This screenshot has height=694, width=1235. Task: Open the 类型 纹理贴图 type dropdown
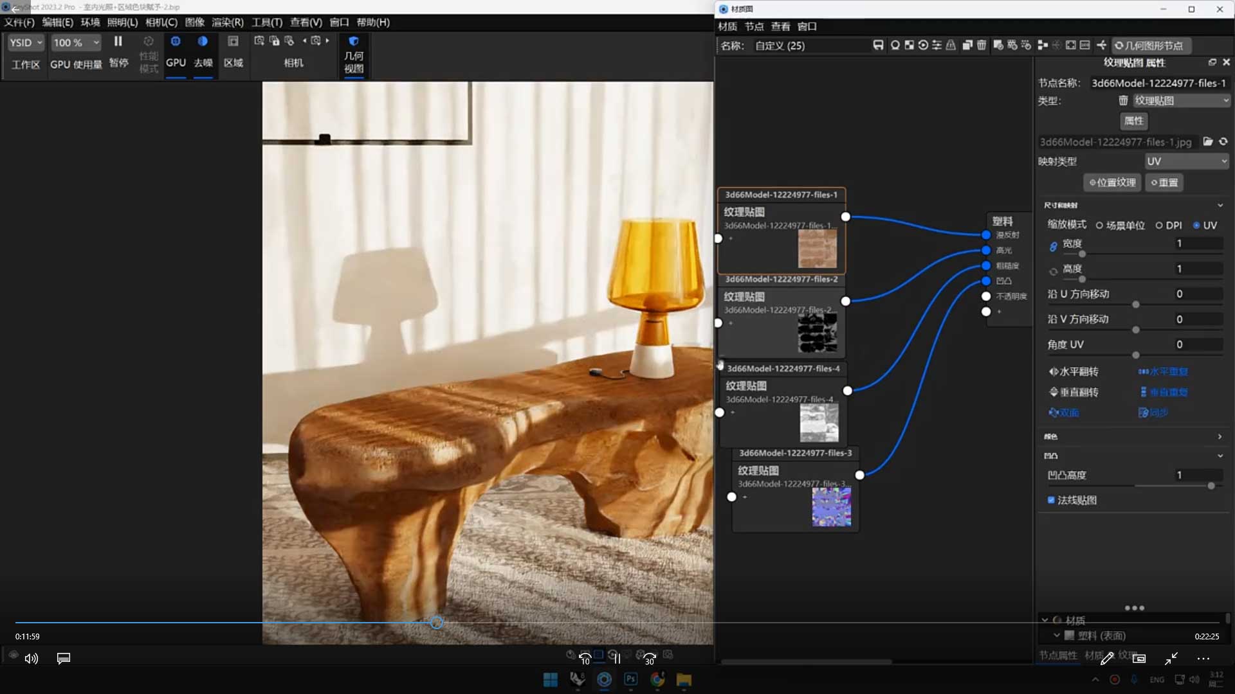point(1181,101)
